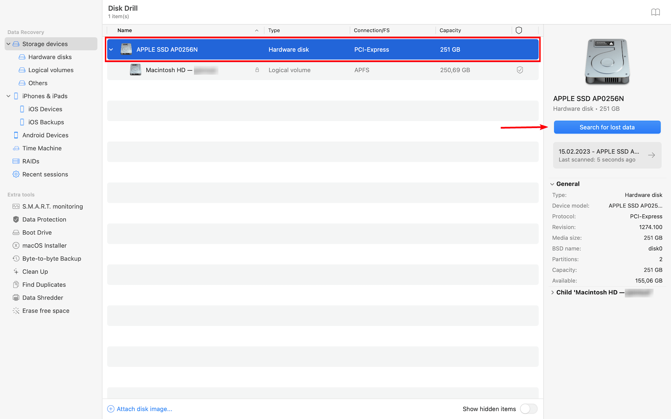Open Recent sessions panel
Viewport: 671px width, 419px height.
click(45, 174)
